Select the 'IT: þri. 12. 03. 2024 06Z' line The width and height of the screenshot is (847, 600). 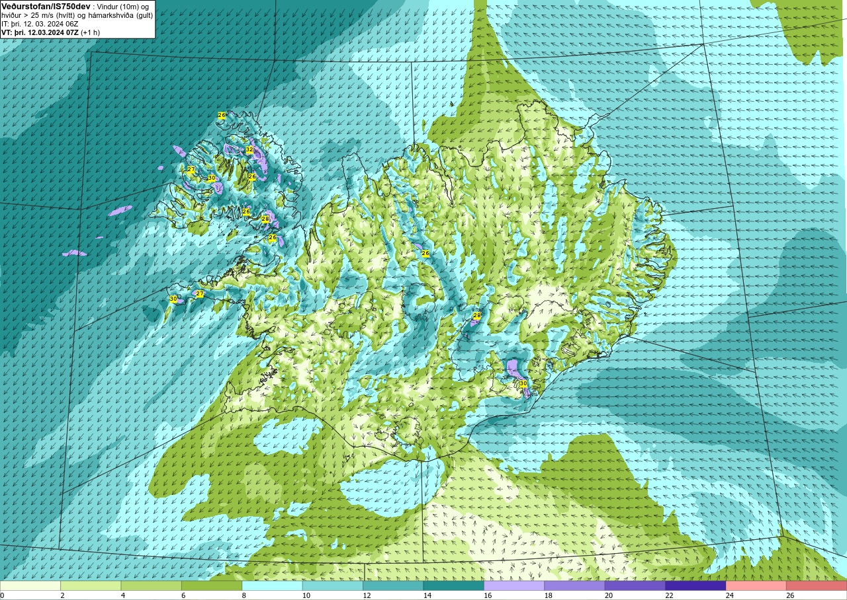(x=40, y=23)
